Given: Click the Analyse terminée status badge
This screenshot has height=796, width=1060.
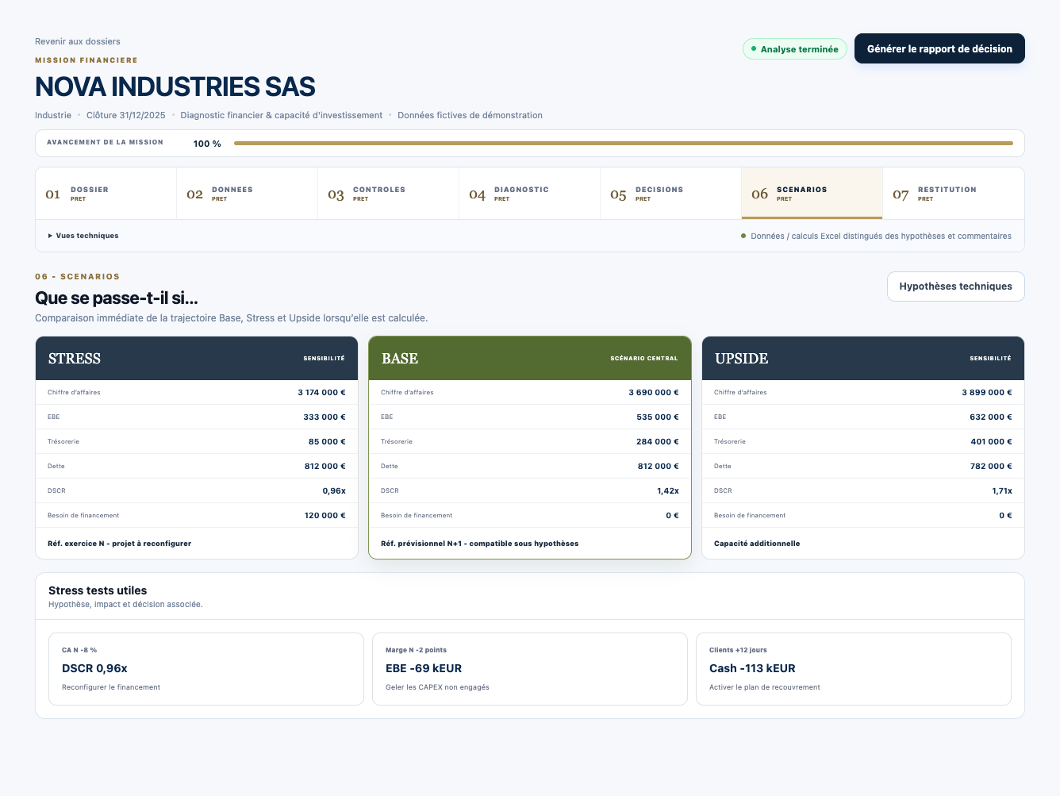Looking at the screenshot, I should [x=795, y=49].
